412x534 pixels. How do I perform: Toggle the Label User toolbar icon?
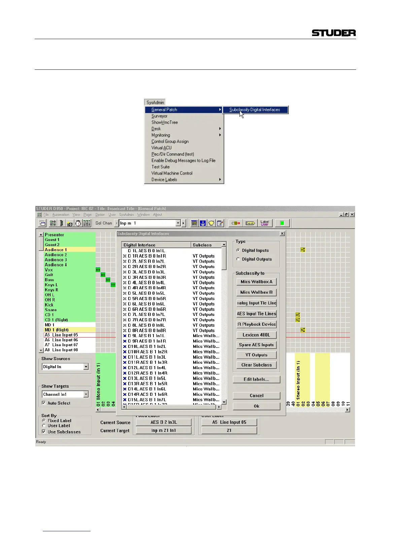pyautogui.click(x=265, y=223)
